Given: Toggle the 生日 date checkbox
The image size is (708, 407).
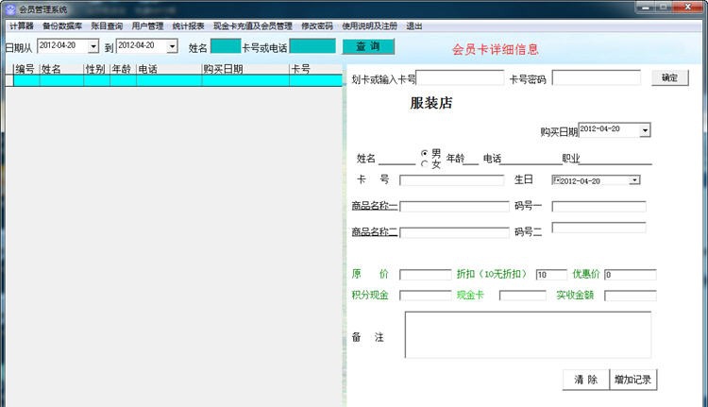Looking at the screenshot, I should pyautogui.click(x=556, y=180).
